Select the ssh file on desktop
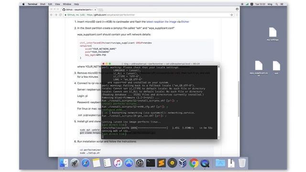 (x=276, y=67)
